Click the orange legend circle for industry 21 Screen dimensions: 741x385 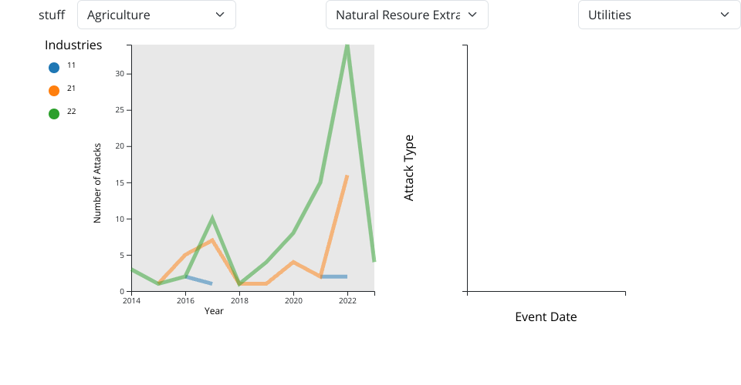(54, 91)
